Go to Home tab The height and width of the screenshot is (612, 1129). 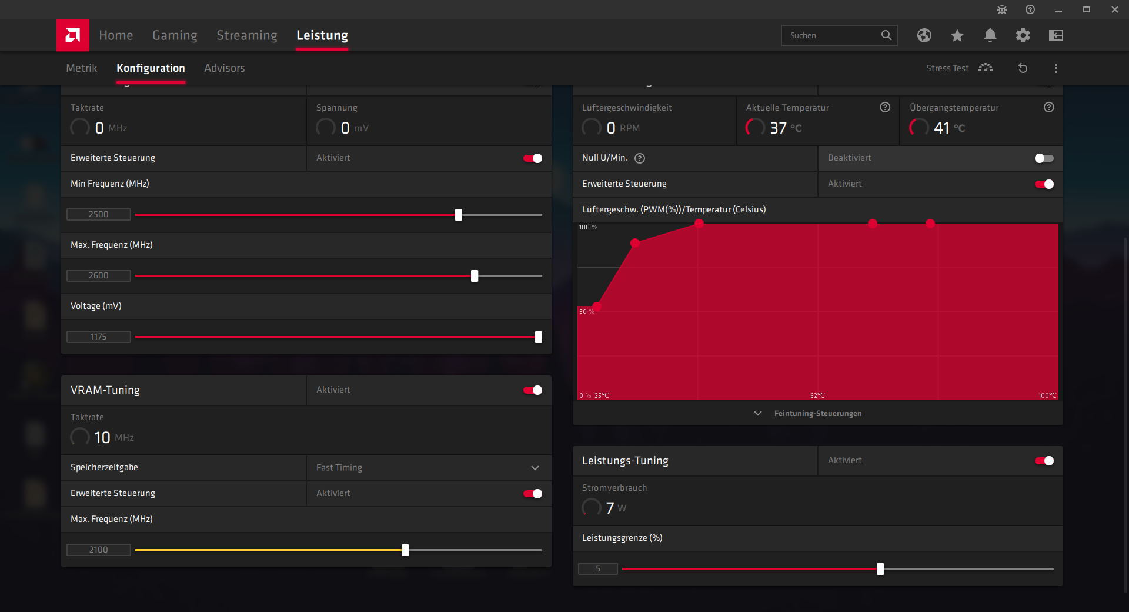click(116, 35)
